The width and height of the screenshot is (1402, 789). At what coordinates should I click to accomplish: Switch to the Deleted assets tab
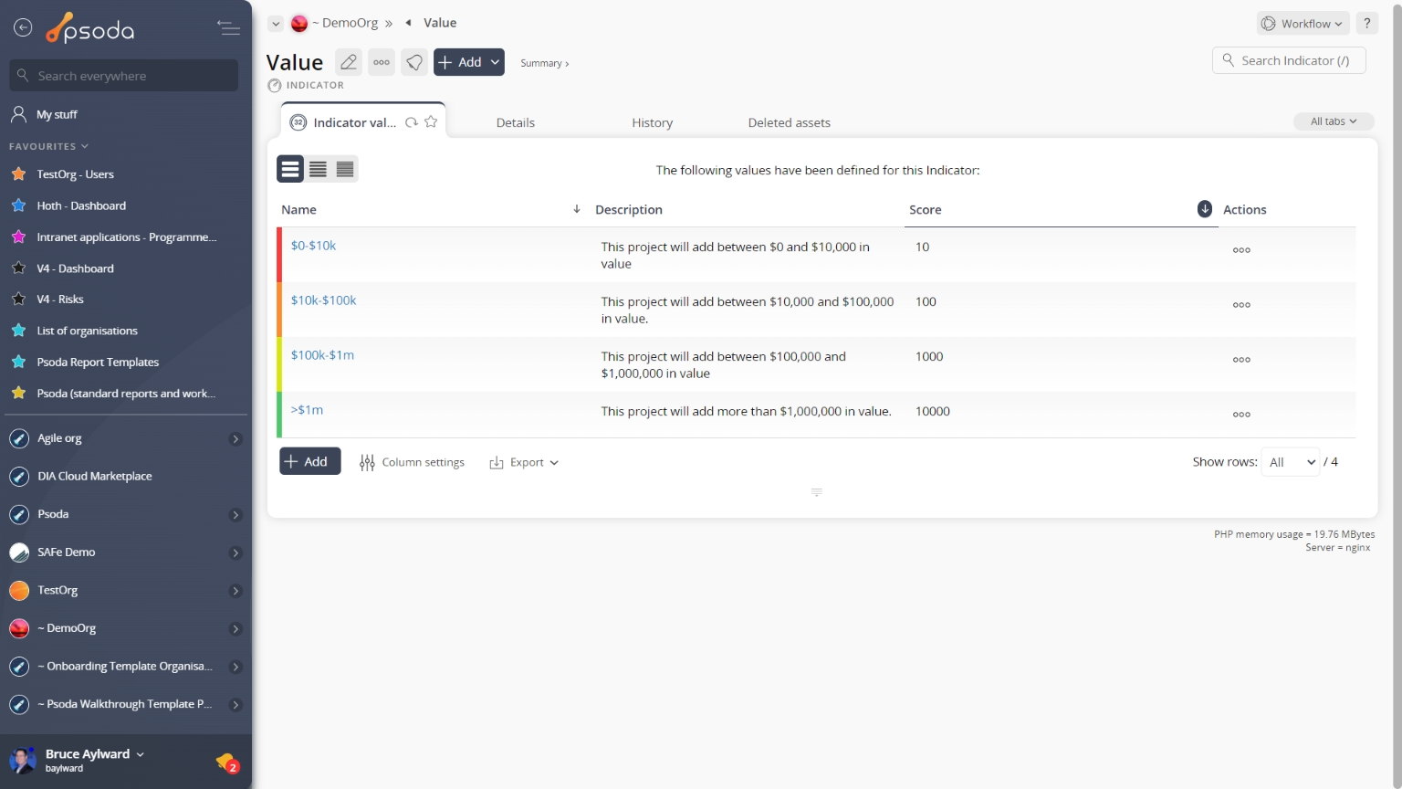790,122
